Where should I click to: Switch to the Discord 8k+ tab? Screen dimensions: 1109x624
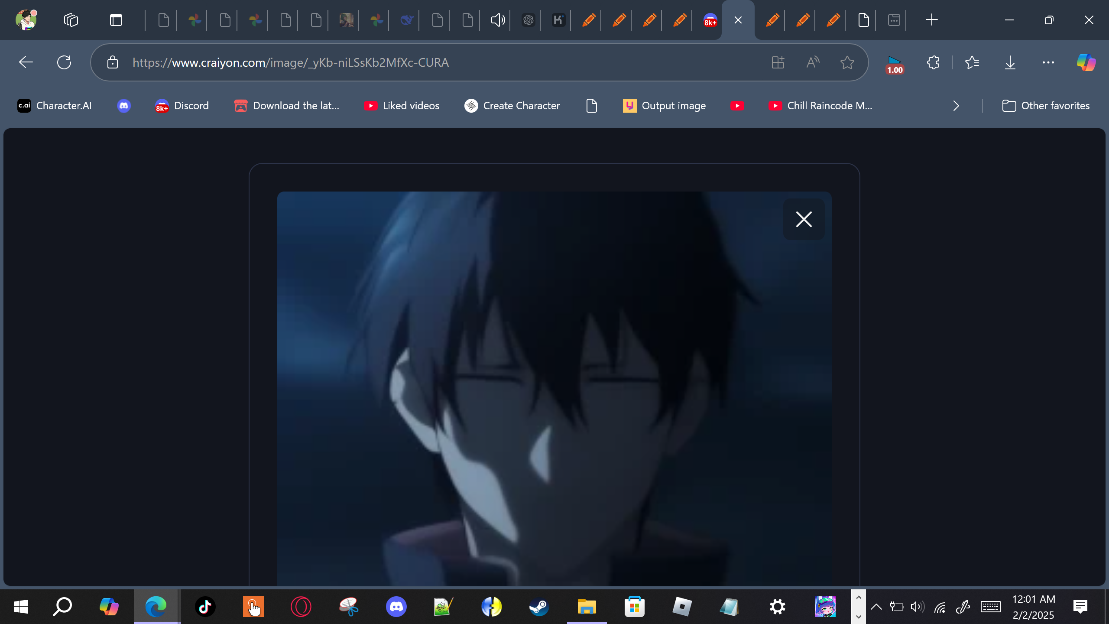tap(710, 20)
